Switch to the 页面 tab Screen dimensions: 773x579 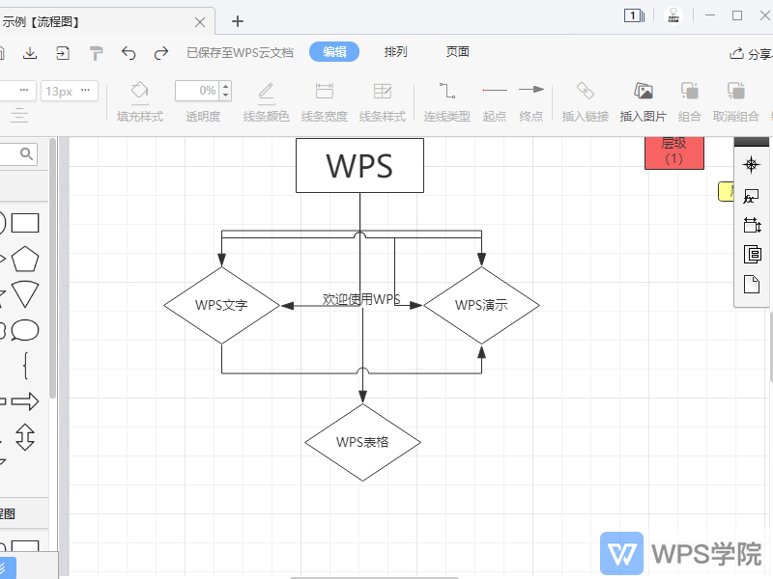(x=457, y=52)
